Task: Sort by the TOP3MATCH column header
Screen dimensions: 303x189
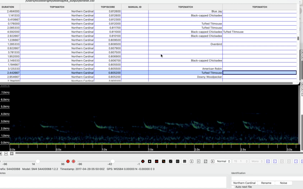Action: tap(259, 7)
